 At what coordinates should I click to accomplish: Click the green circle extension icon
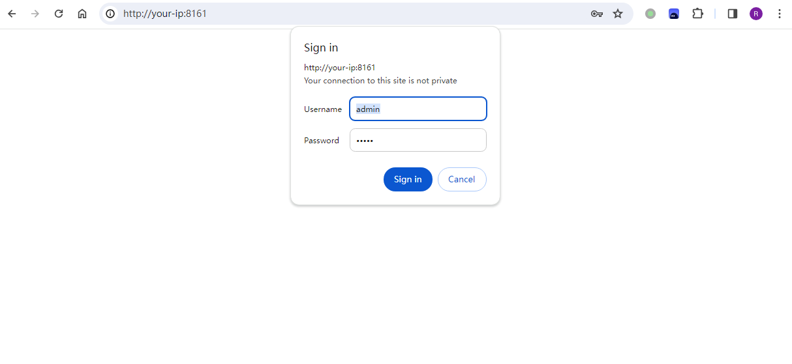(650, 14)
